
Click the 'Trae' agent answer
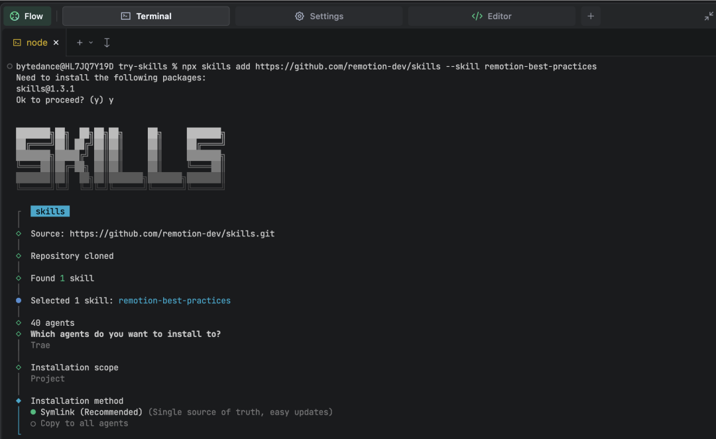coord(40,346)
